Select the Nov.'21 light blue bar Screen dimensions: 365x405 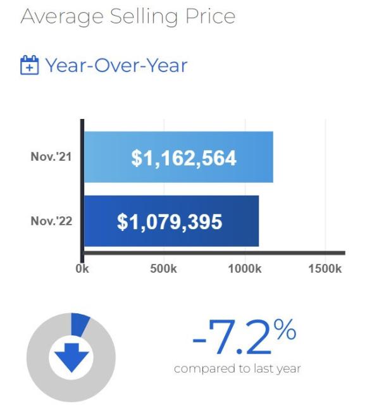click(x=178, y=157)
